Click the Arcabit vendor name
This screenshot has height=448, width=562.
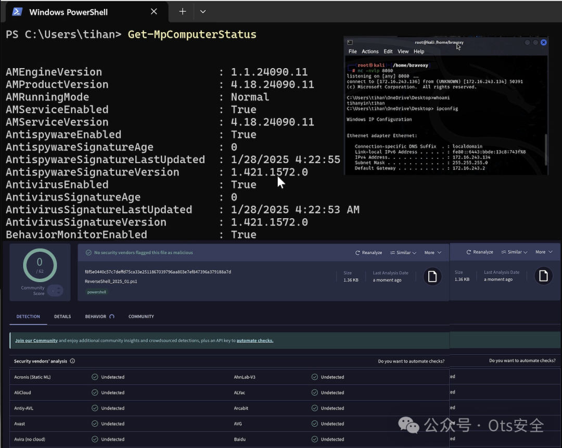pos(241,409)
